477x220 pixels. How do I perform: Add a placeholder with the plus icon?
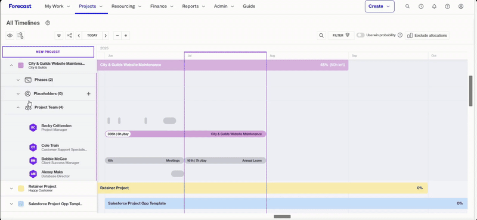tap(88, 94)
